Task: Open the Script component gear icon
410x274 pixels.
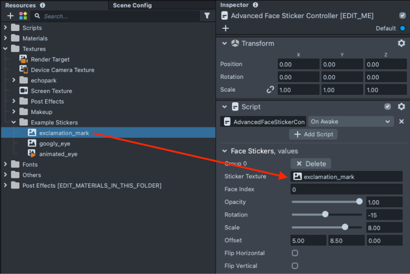Action: pos(401,107)
